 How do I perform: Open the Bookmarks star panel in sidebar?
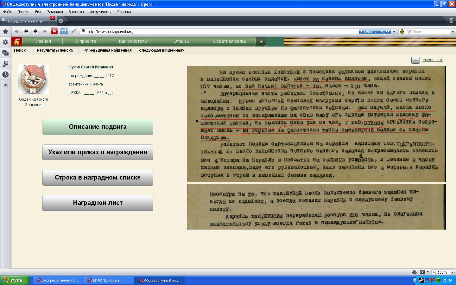click(x=5, y=31)
